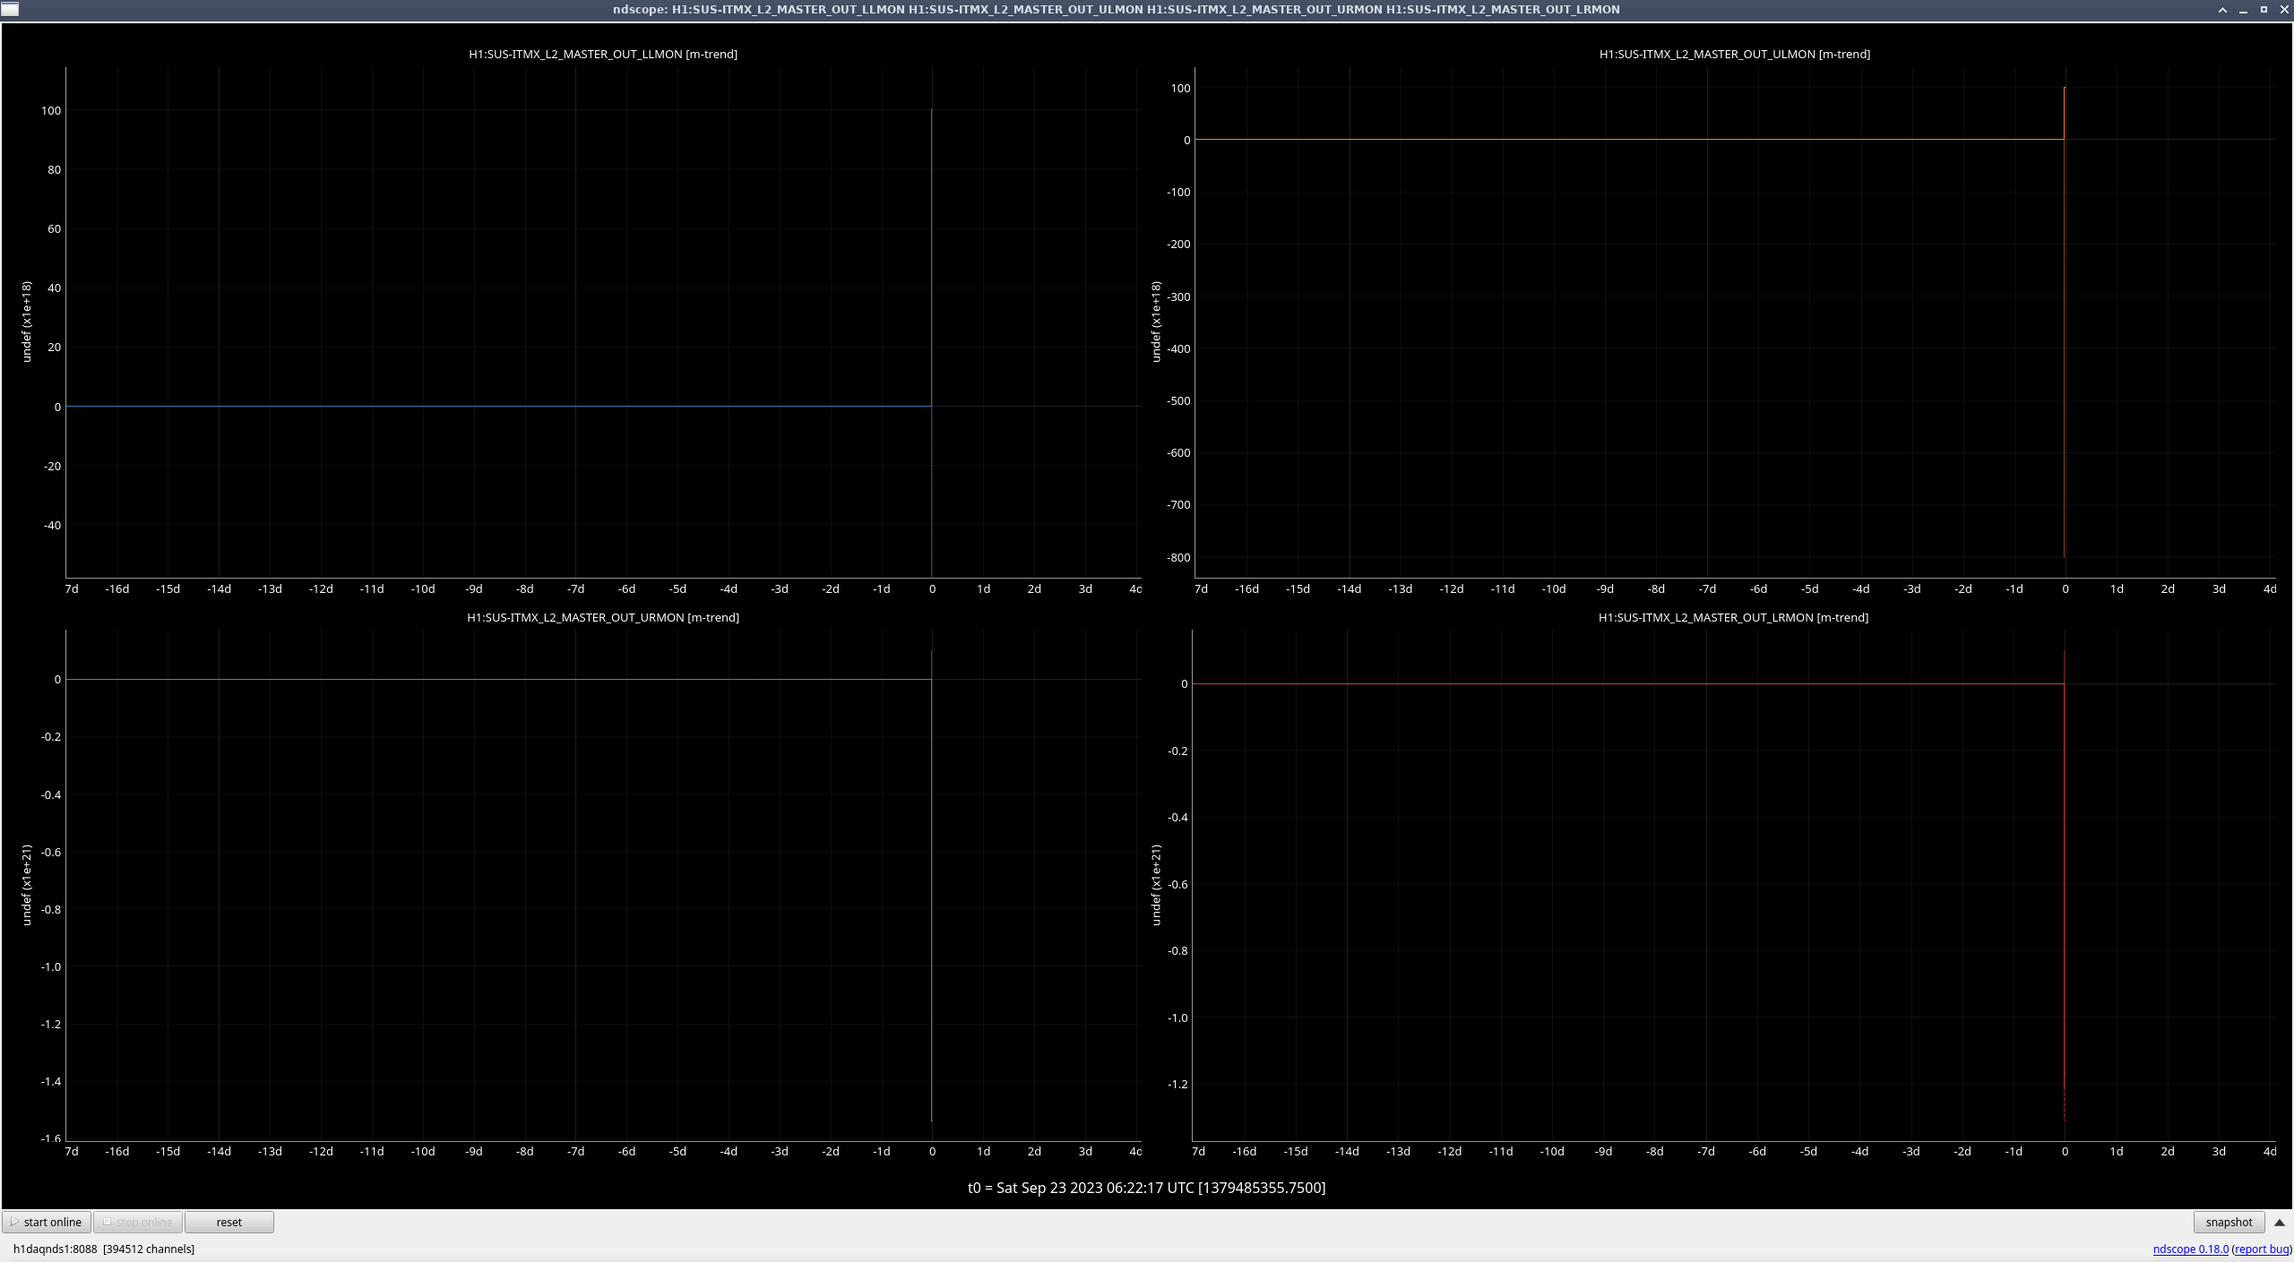2294x1262 pixels.
Task: Click the -0.4 tick on the LRMON y-axis
Action: 1177,817
